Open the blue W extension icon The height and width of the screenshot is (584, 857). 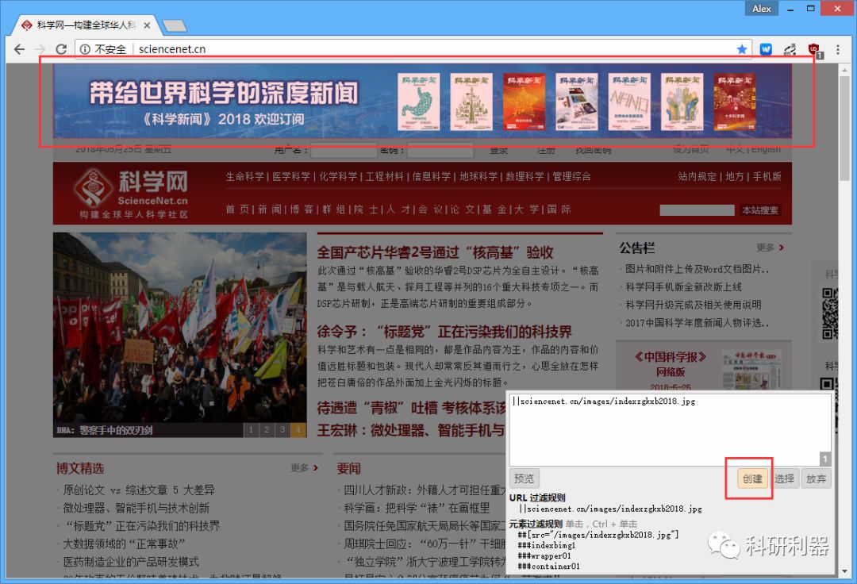(766, 49)
